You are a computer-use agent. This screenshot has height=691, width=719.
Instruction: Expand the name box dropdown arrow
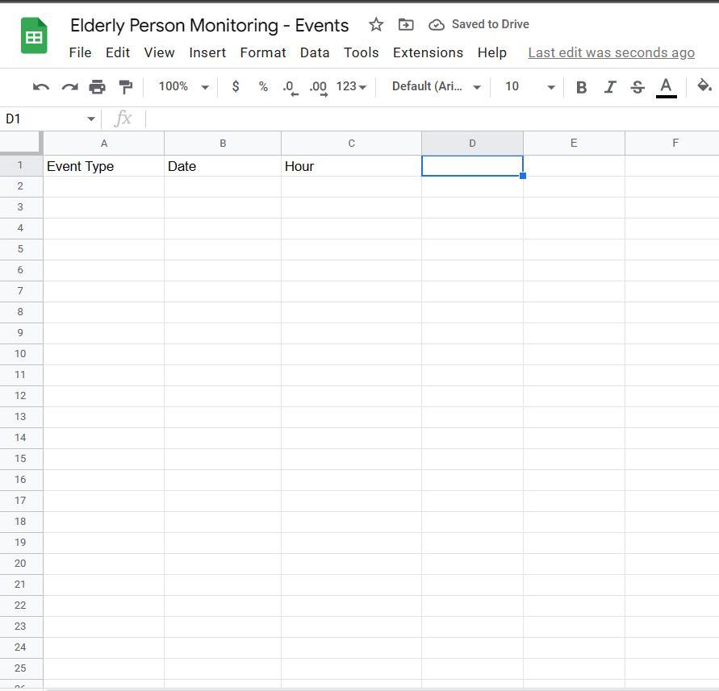[91, 119]
